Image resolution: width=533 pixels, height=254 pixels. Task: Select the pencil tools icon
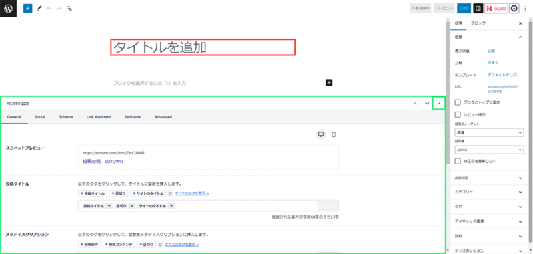click(x=39, y=9)
